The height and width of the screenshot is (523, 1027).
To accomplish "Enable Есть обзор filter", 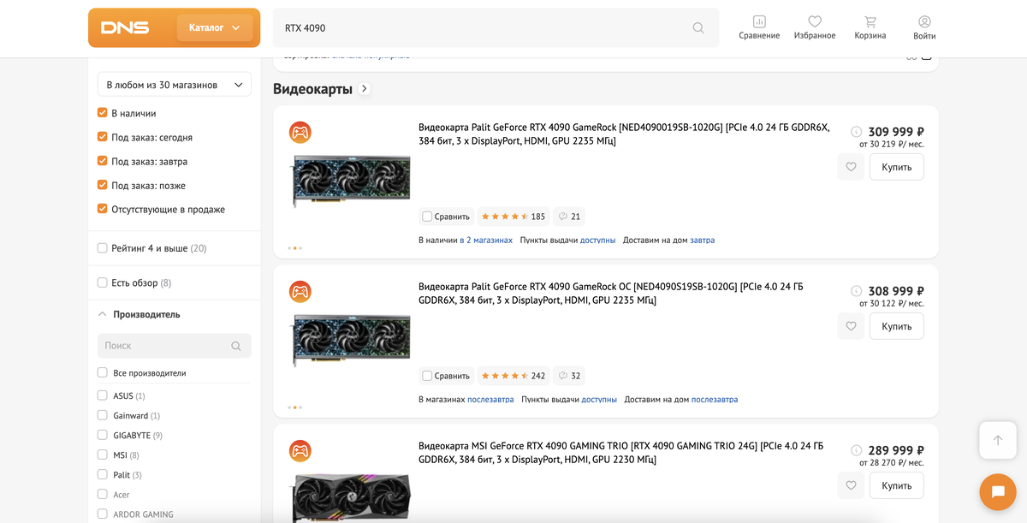I will click(x=103, y=282).
